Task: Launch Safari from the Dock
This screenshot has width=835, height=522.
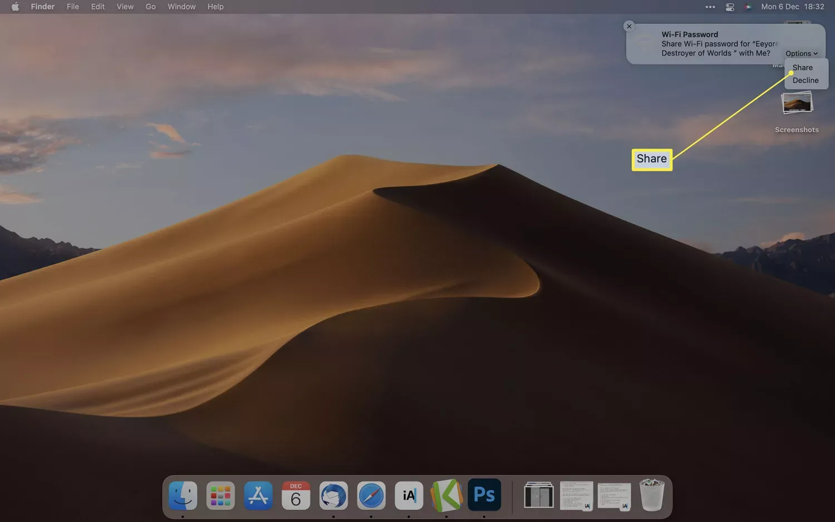Action: [x=371, y=495]
